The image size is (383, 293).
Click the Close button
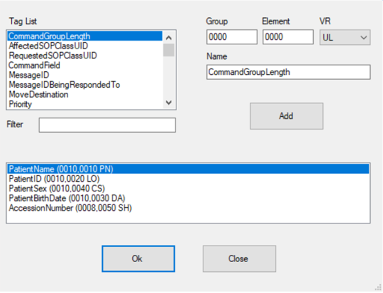point(239,259)
